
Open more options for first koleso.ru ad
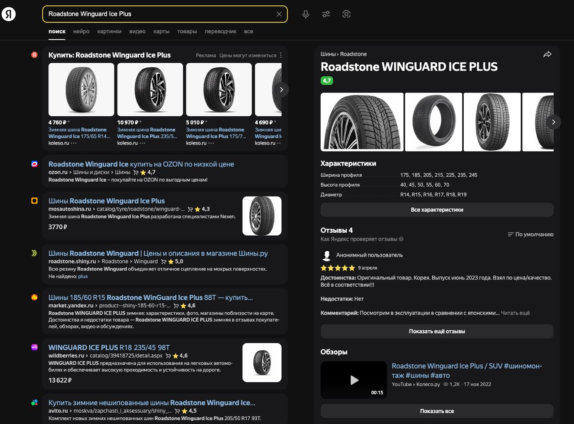74,143
